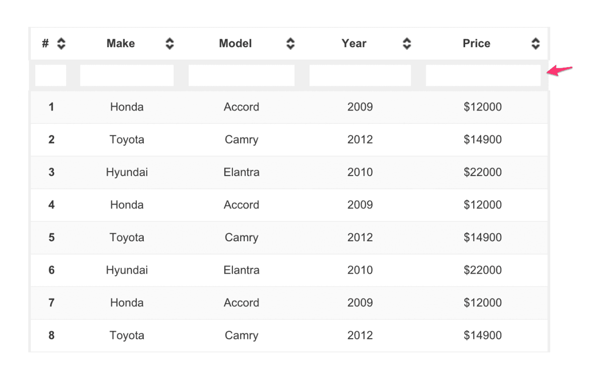
Task: Click the $14900 price in row 5
Action: point(483,238)
